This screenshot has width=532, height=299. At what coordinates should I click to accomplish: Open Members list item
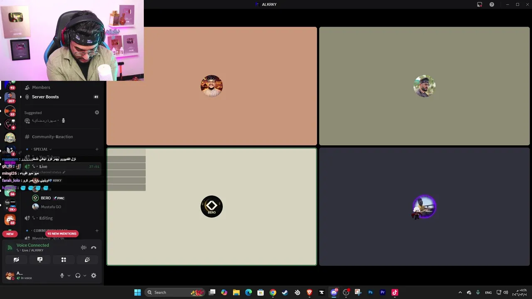point(41,87)
